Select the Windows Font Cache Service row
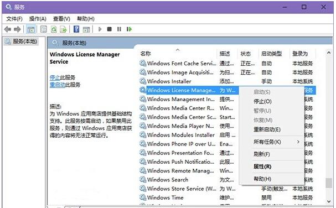This screenshot has width=336, height=208. 228,63
